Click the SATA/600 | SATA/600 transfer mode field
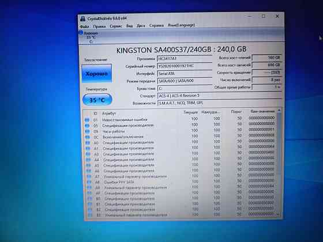This screenshot has width=323, height=242. coord(185,81)
